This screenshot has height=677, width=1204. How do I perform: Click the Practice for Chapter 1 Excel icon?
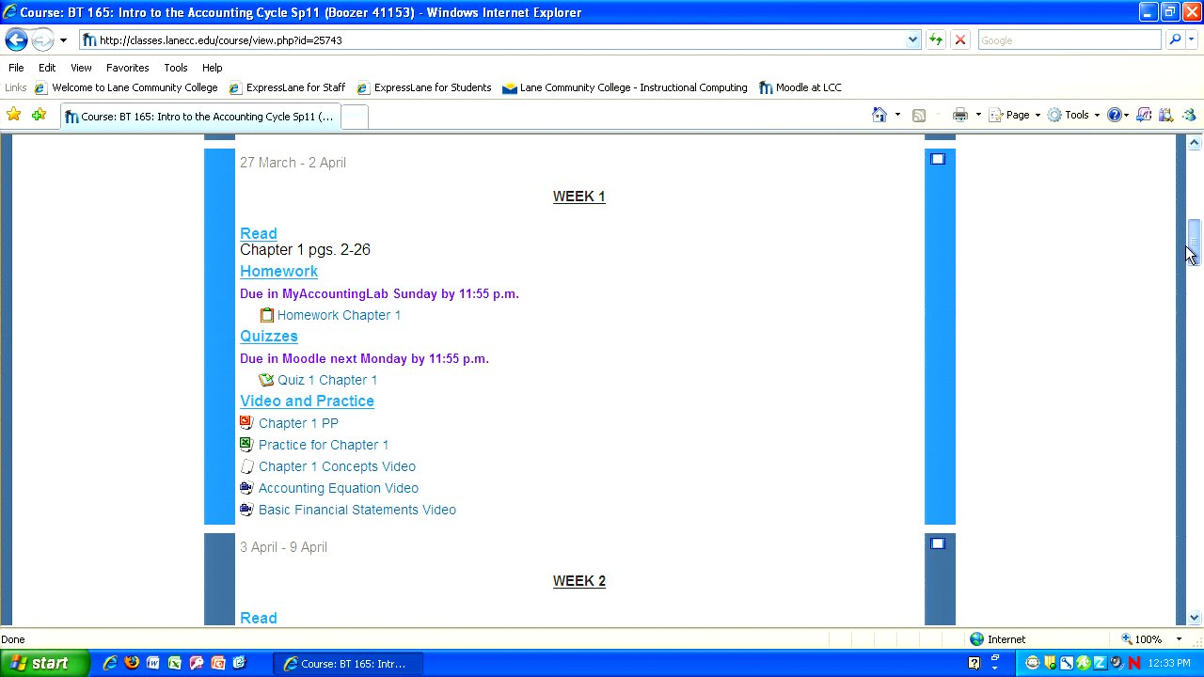[x=246, y=445]
